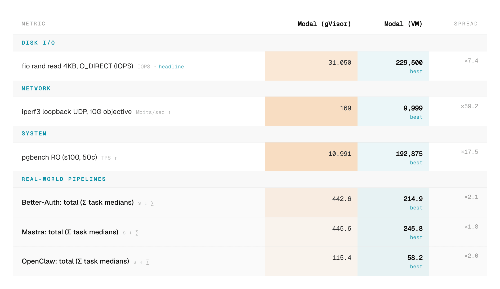
Task: Click the ×59.2 spread value
Action: tap(470, 106)
